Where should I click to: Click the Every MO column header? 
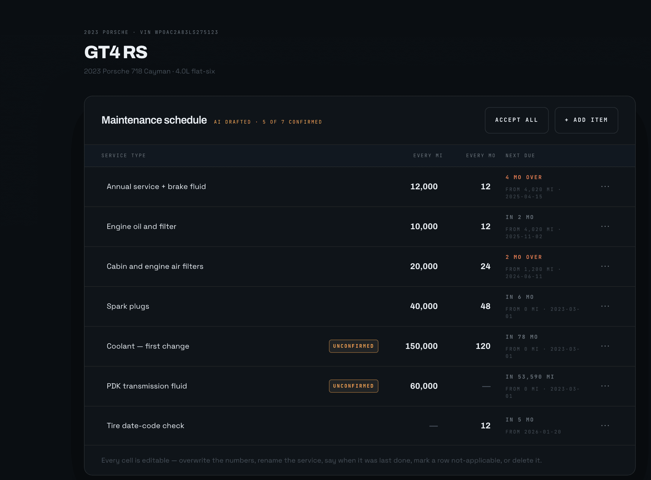(x=481, y=155)
